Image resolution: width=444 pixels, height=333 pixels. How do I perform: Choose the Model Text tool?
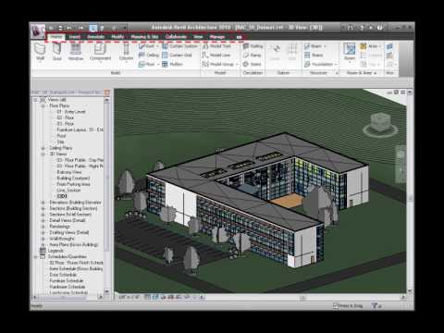click(x=216, y=46)
